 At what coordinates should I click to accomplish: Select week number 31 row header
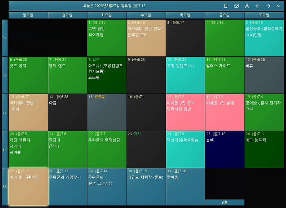pyautogui.click(x=5, y=38)
